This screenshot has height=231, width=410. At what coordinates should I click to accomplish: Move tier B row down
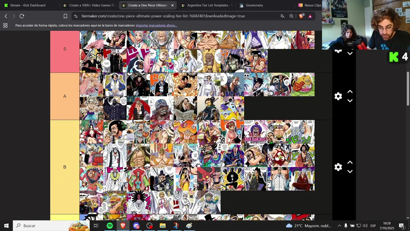(350, 171)
